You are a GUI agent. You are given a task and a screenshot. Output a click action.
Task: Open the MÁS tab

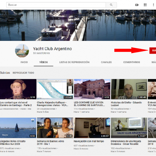click(x=154, y=62)
